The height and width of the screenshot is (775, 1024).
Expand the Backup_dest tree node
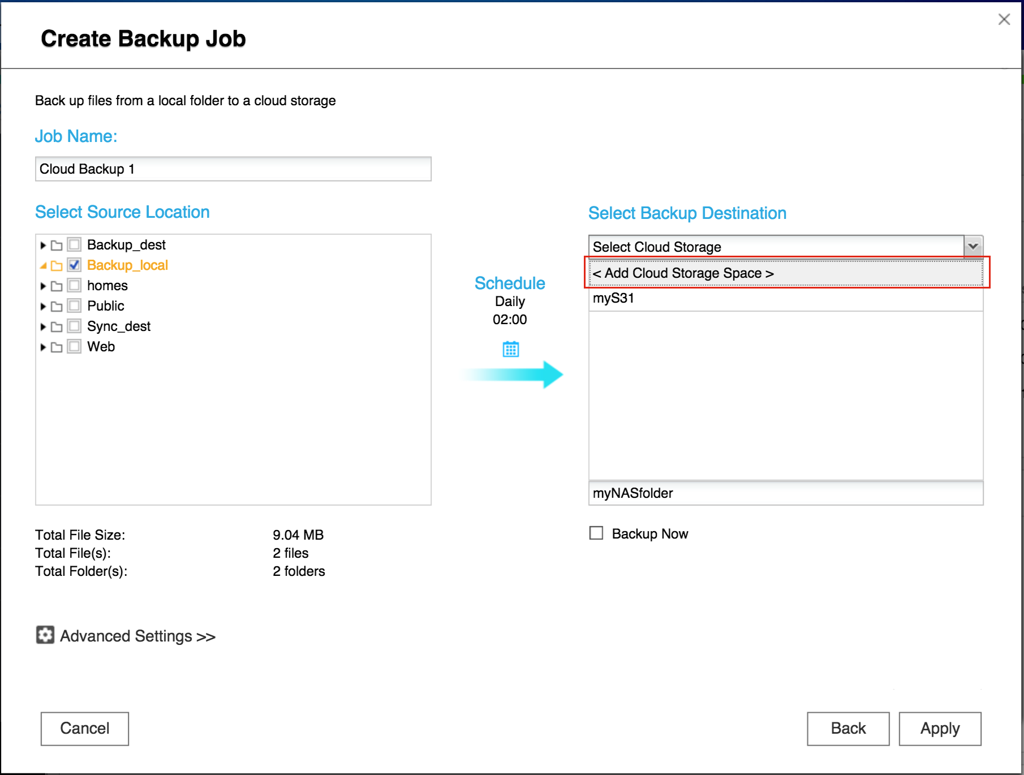(43, 246)
